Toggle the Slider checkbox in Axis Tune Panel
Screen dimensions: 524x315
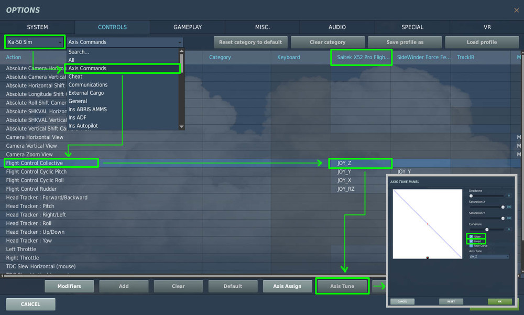[471, 236]
